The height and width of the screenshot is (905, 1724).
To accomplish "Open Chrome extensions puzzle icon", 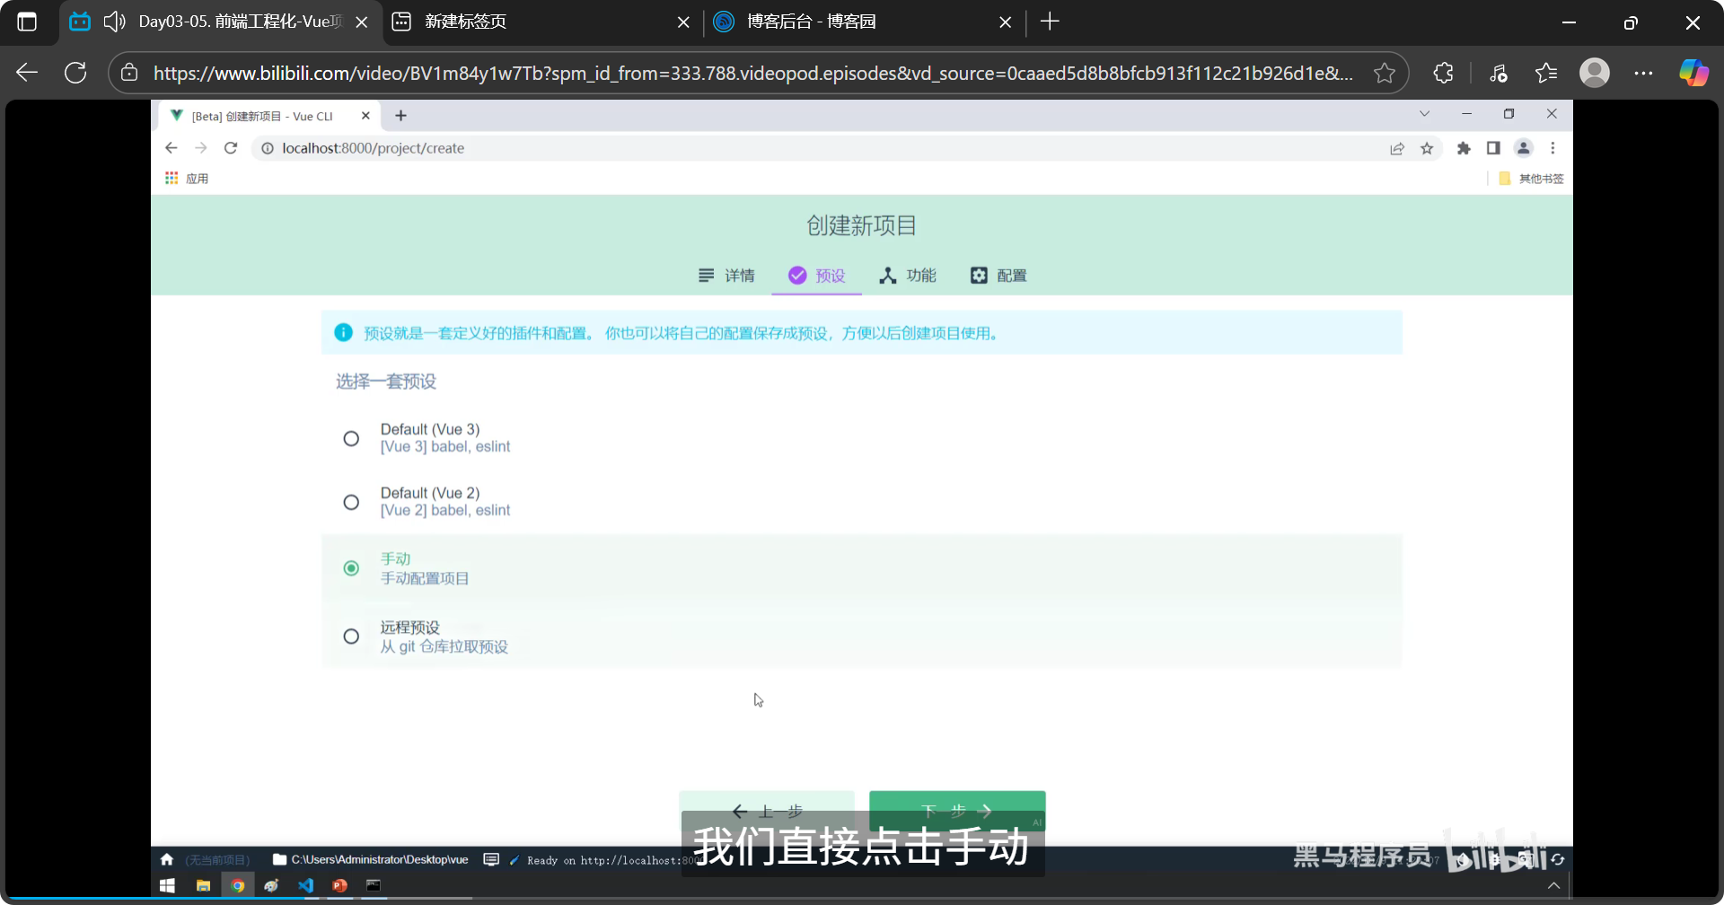I will (1464, 148).
